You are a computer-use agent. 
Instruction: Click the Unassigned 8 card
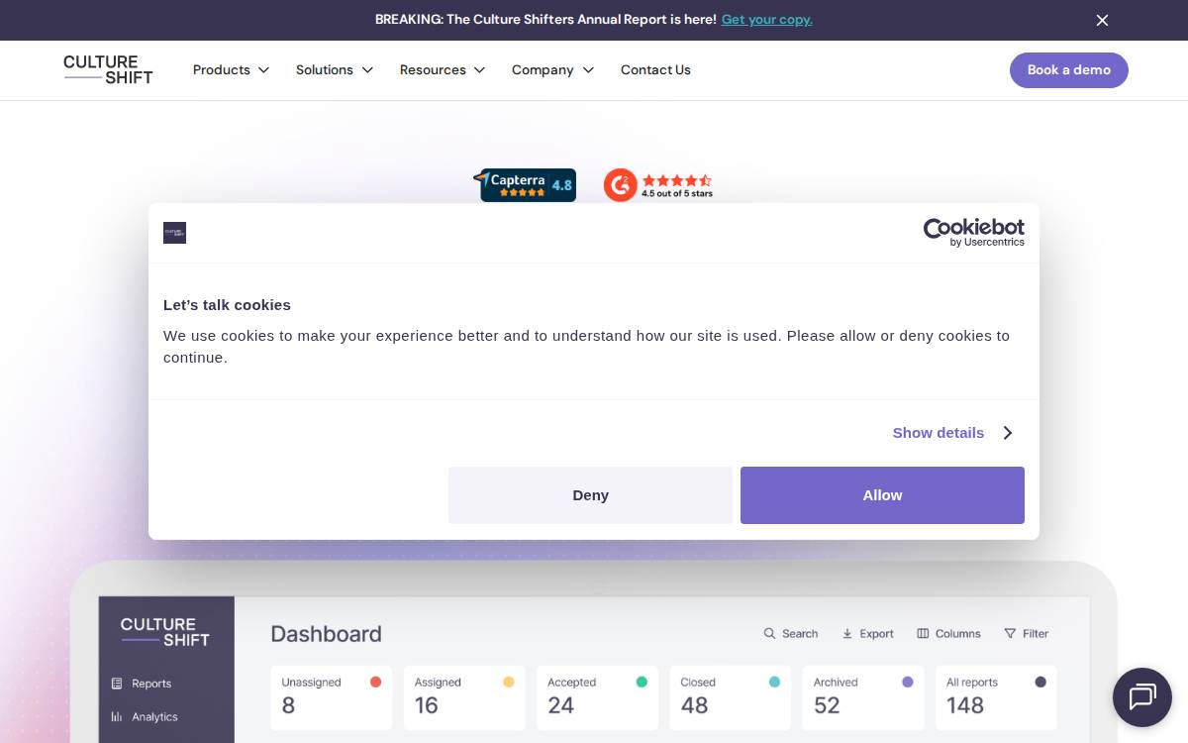click(332, 698)
